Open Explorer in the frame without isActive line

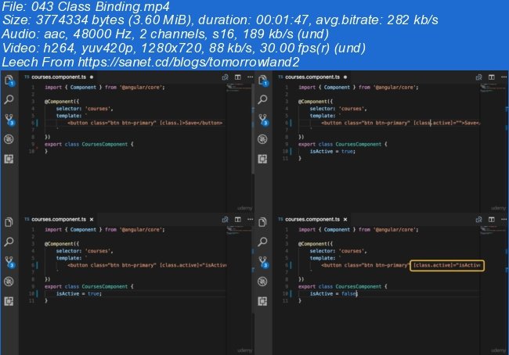pos(9,80)
